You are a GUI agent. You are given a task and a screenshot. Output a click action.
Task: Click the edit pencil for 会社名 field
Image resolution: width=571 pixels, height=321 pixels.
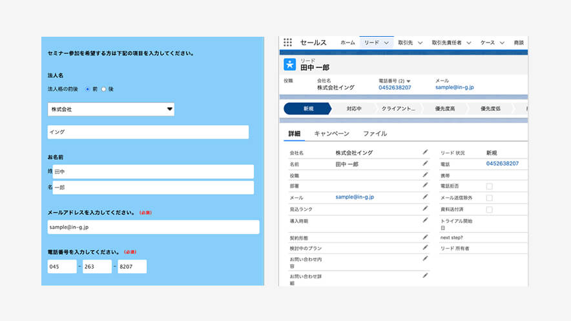point(425,152)
